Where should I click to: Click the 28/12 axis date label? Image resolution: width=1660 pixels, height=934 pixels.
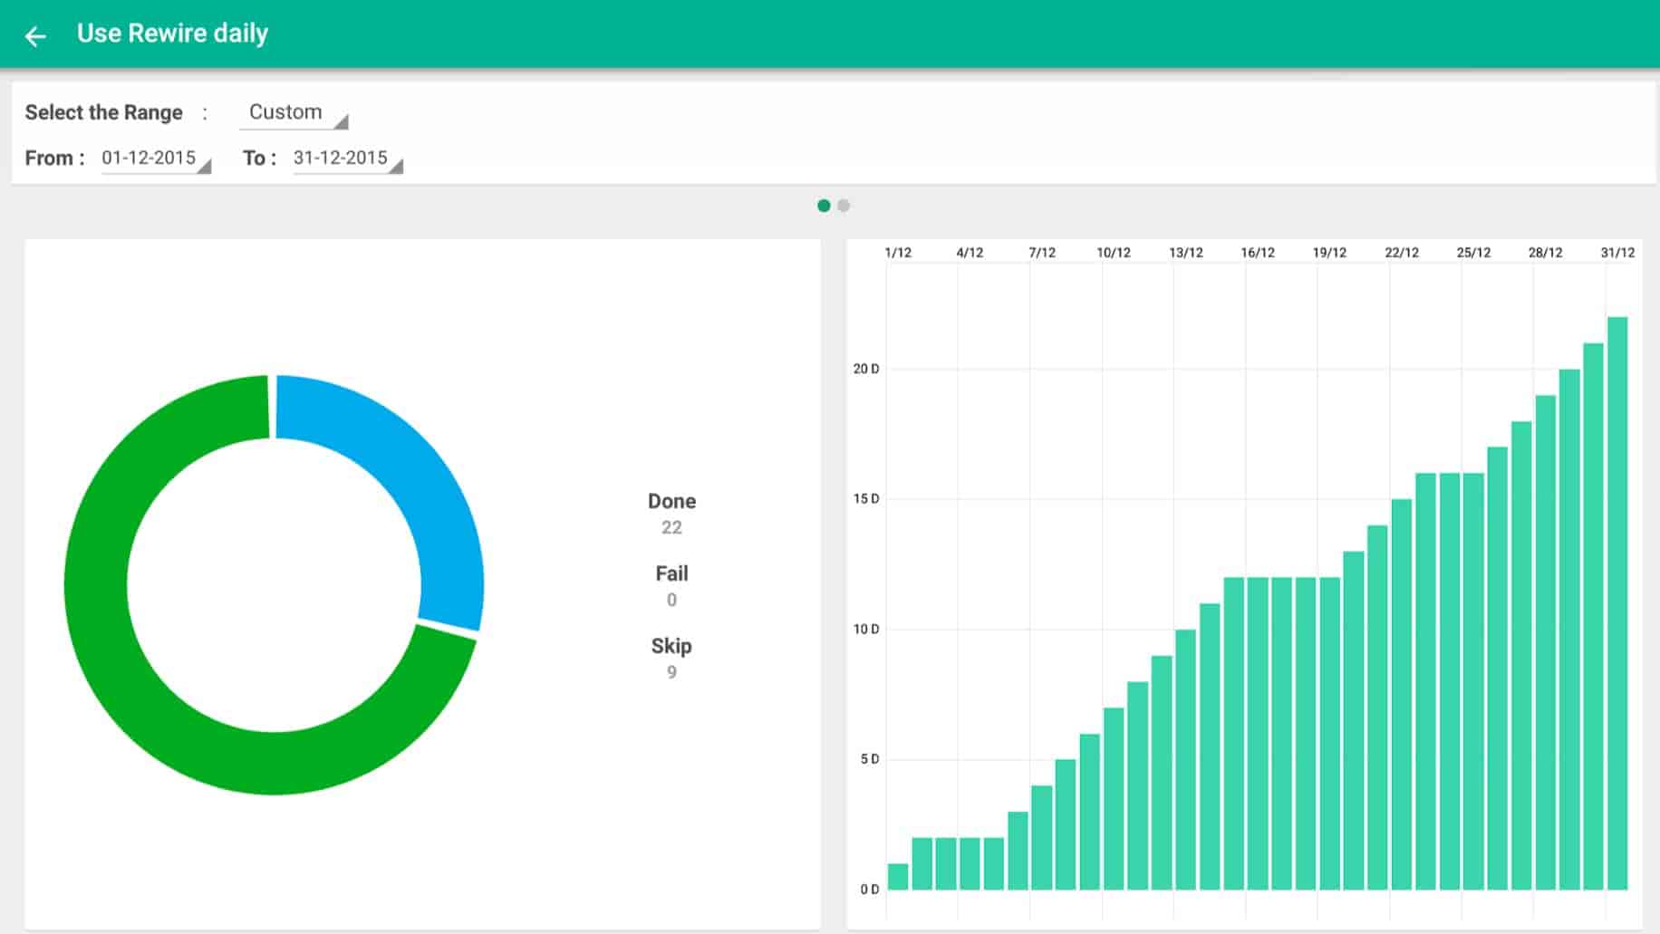point(1546,253)
